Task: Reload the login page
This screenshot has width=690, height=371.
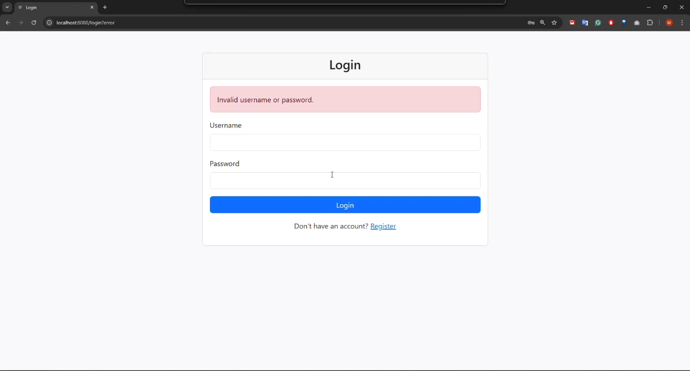Action: 34,23
